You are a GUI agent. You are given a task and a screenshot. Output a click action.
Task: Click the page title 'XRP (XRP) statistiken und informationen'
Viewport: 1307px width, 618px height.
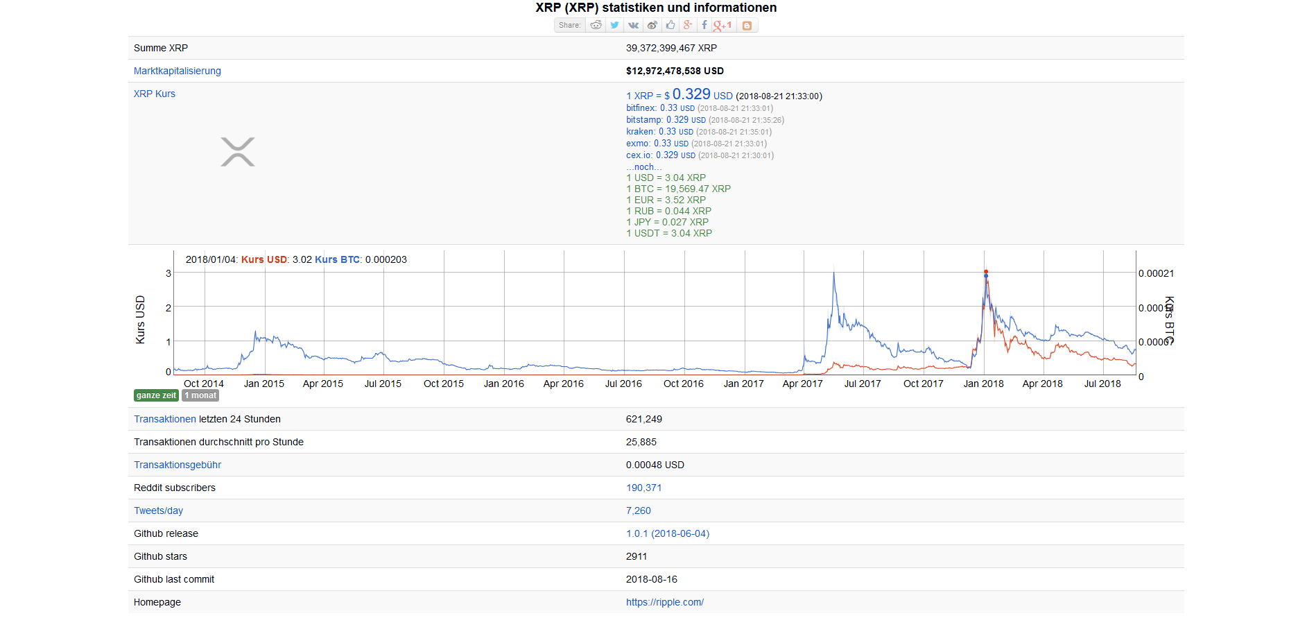[x=656, y=8]
